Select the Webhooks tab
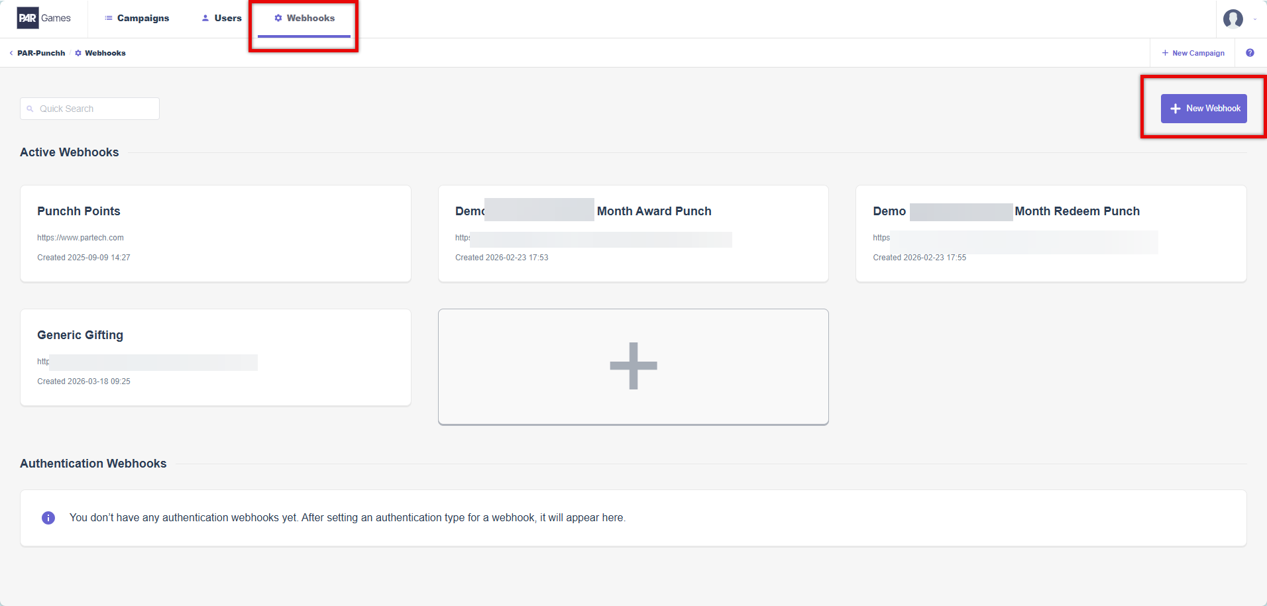 tap(304, 18)
